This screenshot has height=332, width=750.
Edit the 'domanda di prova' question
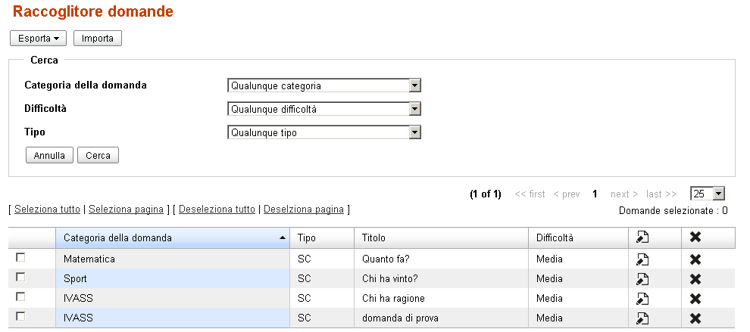click(x=642, y=318)
